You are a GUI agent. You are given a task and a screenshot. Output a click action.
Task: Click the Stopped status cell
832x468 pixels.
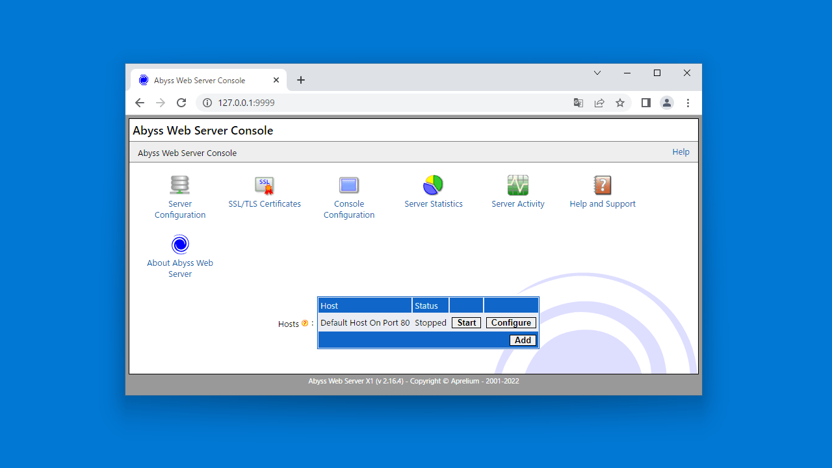point(430,323)
